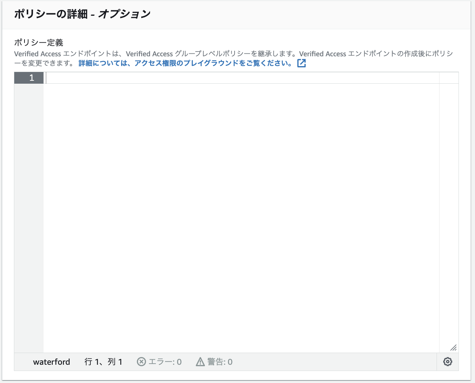
Task: Click the waterford theme label
Action: (52, 362)
